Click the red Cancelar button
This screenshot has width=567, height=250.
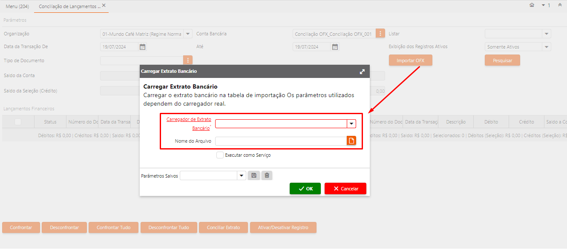click(345, 189)
